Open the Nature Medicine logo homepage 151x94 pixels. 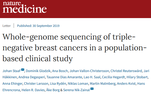25,7
